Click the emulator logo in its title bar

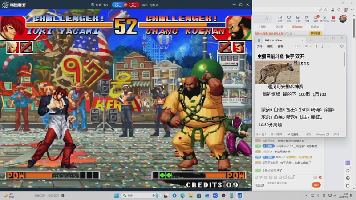14,4
